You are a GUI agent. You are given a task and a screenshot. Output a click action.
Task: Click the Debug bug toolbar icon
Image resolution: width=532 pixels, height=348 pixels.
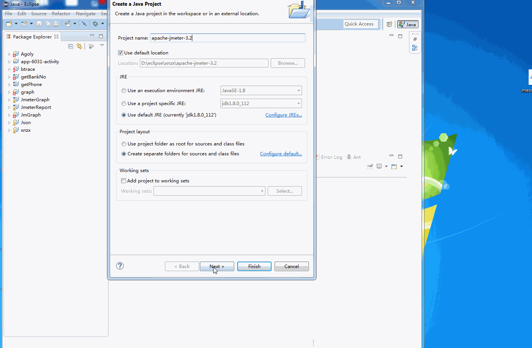(96, 24)
